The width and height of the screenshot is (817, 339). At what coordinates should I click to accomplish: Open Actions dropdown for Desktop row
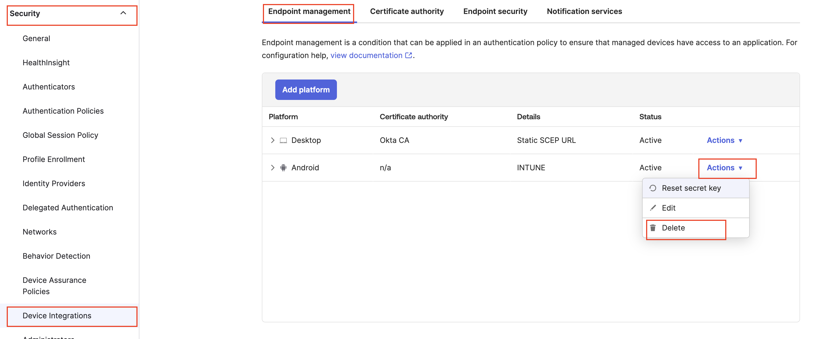point(724,140)
